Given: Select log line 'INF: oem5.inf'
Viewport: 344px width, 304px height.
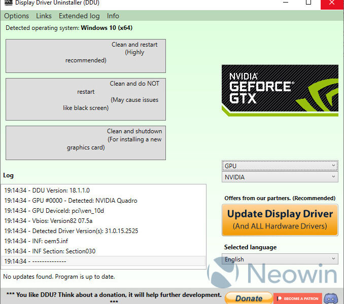Looking at the screenshot, I should [x=104, y=241].
